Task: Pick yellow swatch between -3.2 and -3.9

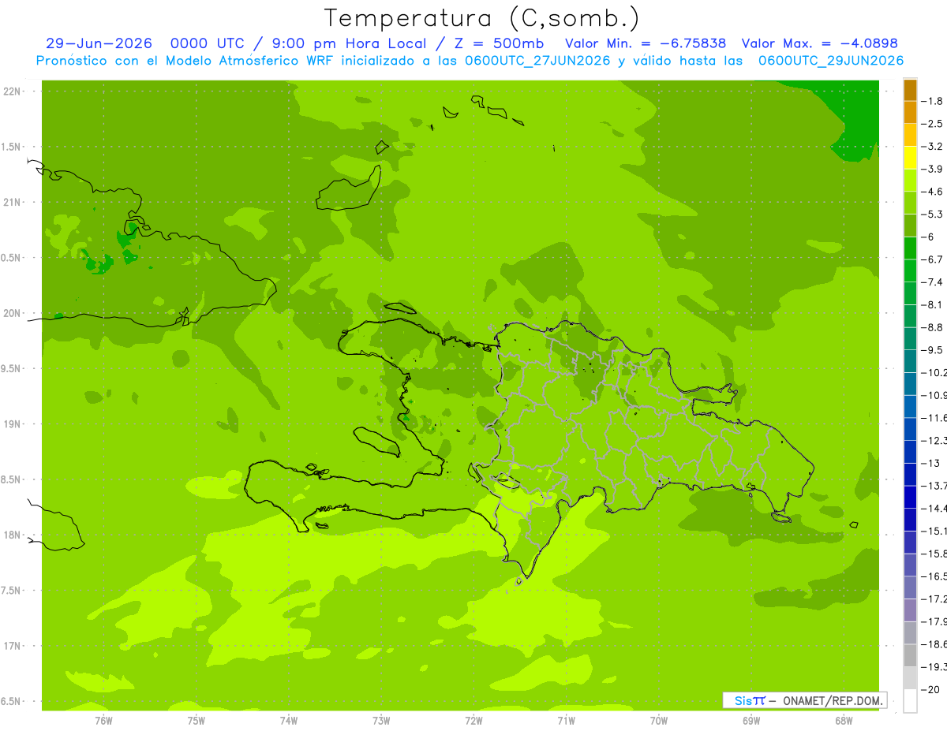Action: coord(910,158)
